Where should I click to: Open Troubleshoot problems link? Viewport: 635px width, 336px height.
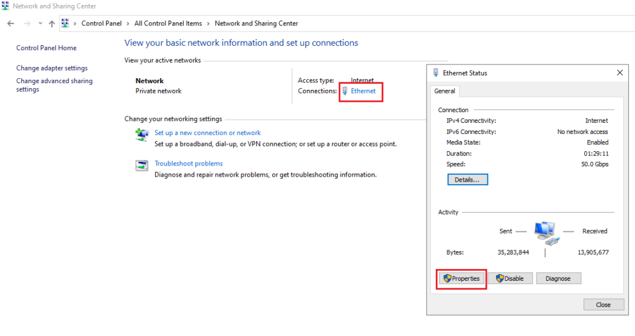[x=189, y=164]
